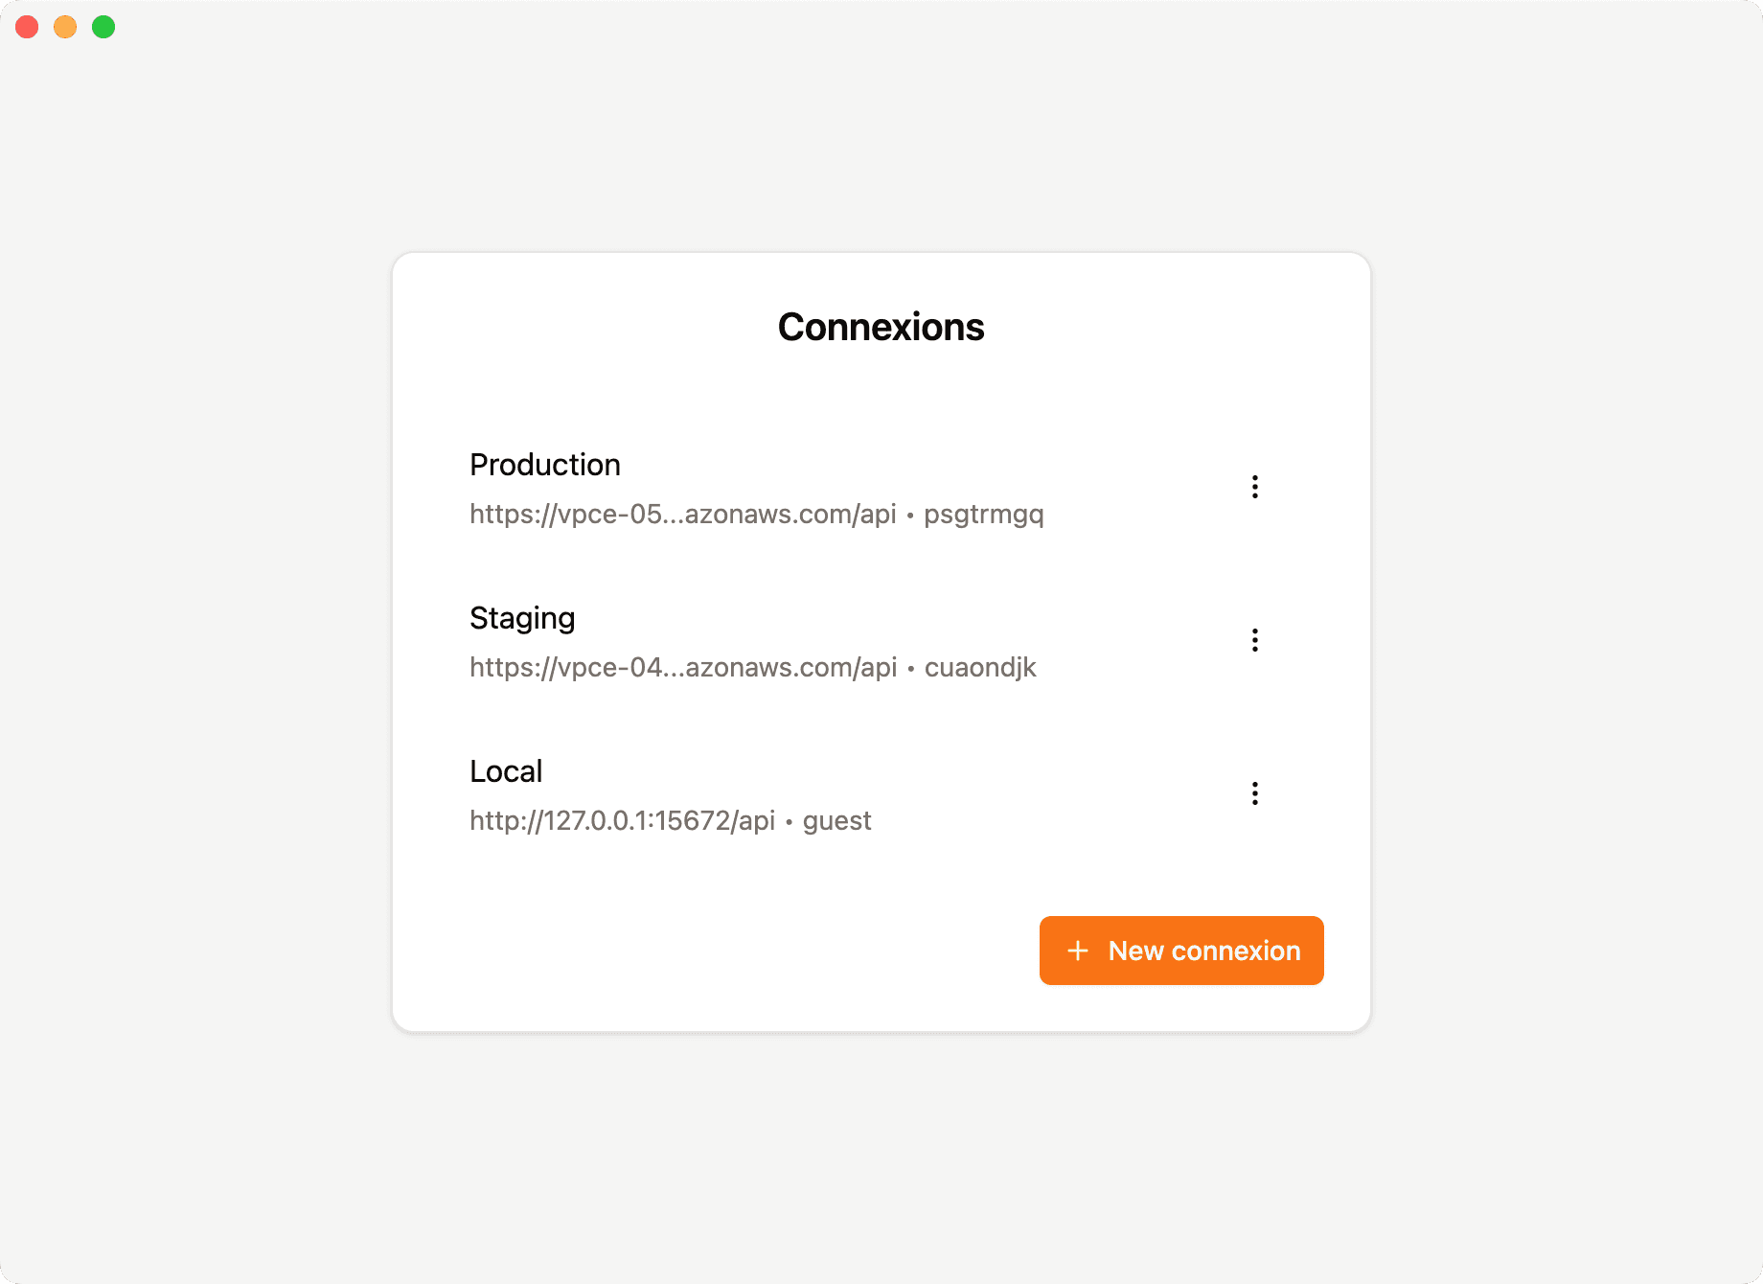Viewport: 1763px width, 1284px height.
Task: Click the guest username next to Local URL
Action: tap(836, 820)
